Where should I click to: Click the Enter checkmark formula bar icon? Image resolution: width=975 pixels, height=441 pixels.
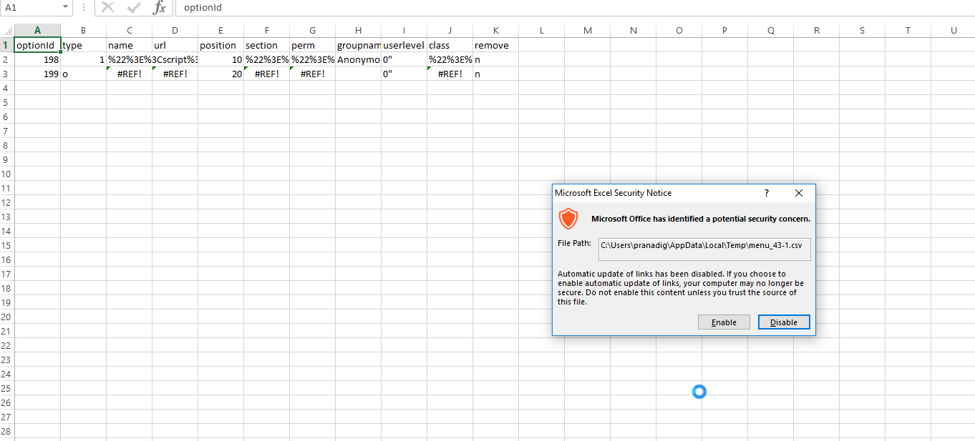point(134,8)
